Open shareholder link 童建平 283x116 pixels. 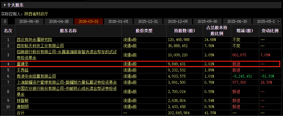point(22,64)
